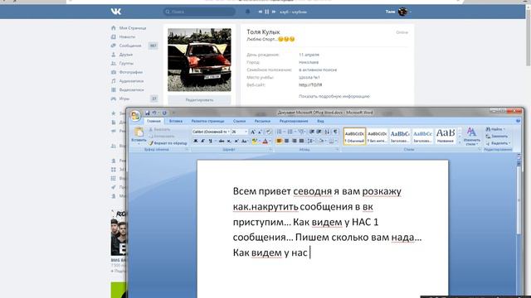Click Format Painter (Формат по образцу)
531x298 pixels.
tap(168, 143)
